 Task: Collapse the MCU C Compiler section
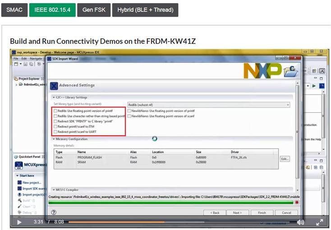coord(54,190)
